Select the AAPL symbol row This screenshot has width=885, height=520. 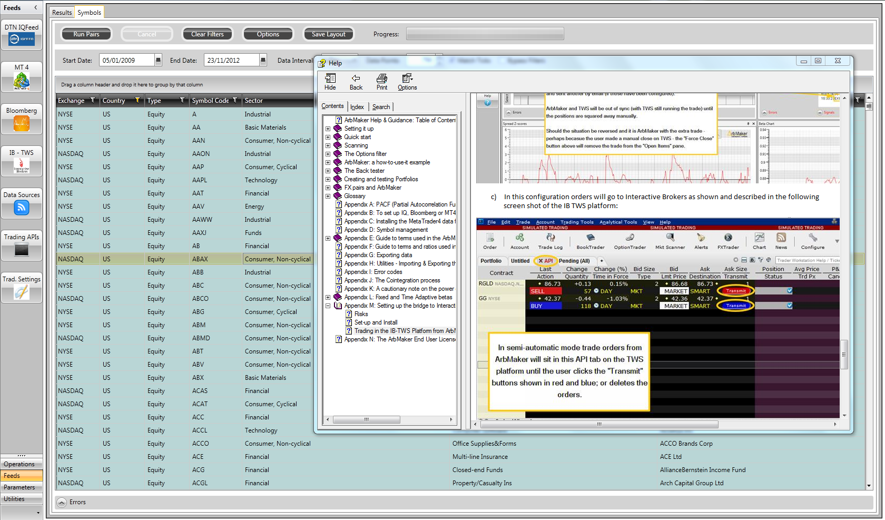click(184, 180)
